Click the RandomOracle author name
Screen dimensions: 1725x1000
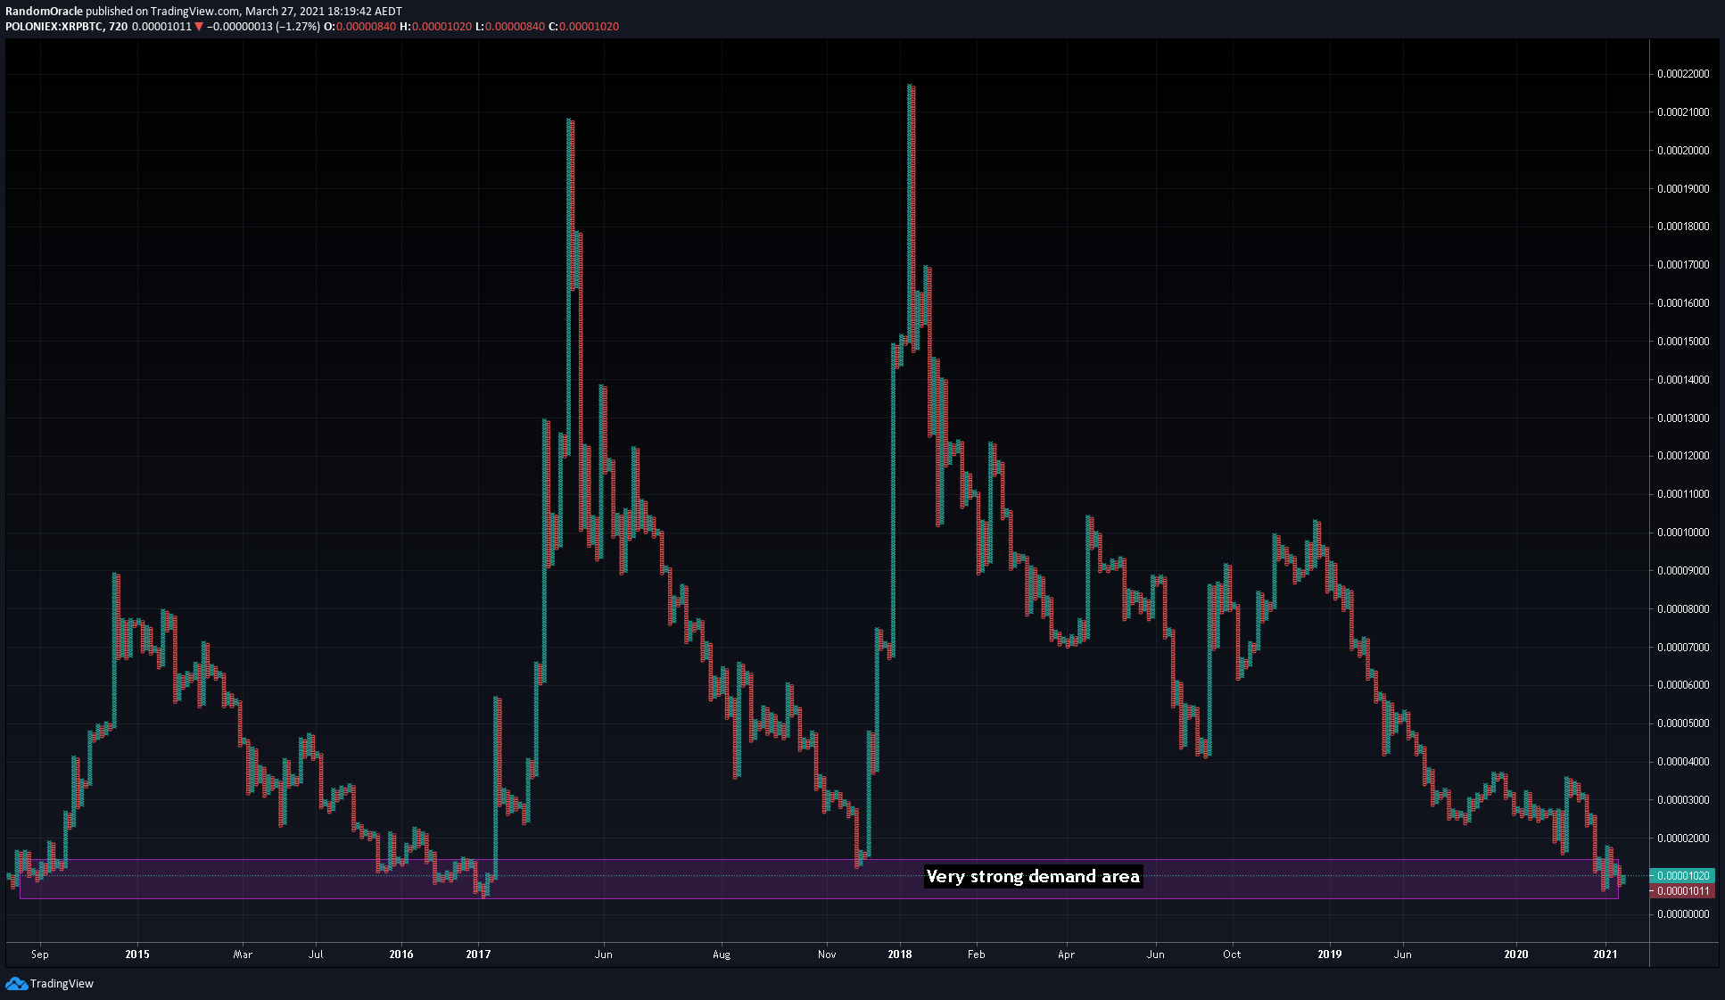pyautogui.click(x=44, y=12)
